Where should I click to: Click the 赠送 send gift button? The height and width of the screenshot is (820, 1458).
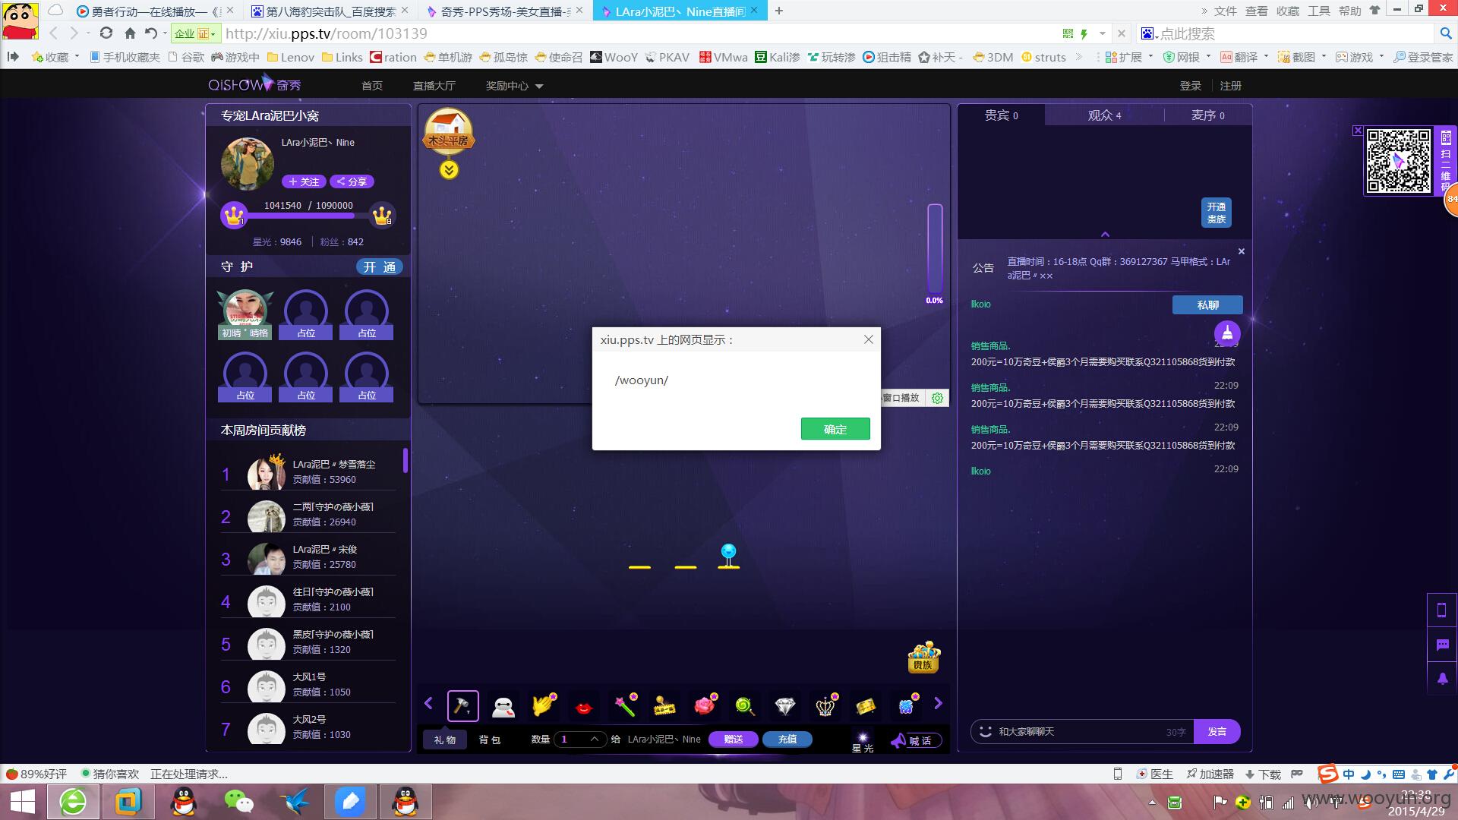coord(733,739)
